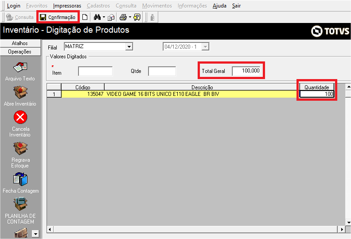
Task: Select the Atalhos sidebar tab
Action: 20,43
